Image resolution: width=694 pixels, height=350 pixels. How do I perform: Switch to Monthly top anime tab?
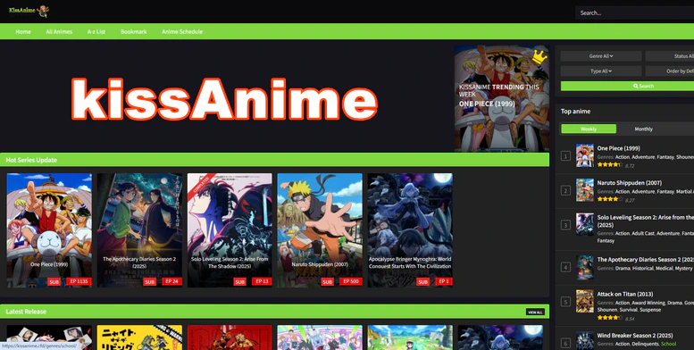point(644,129)
